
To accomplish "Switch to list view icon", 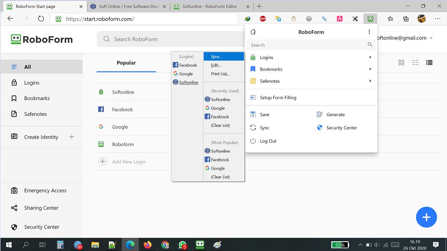I will point(429,63).
